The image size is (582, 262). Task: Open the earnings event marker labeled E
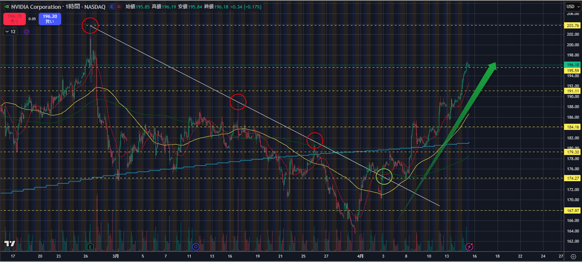point(90,247)
